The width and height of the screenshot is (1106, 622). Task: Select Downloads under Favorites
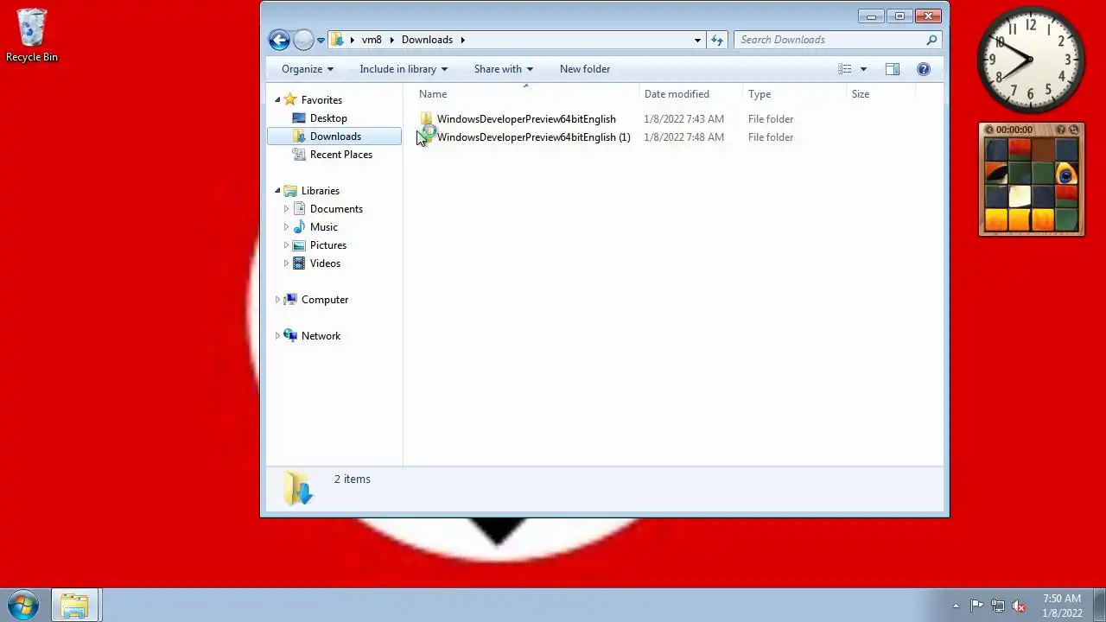tap(335, 136)
